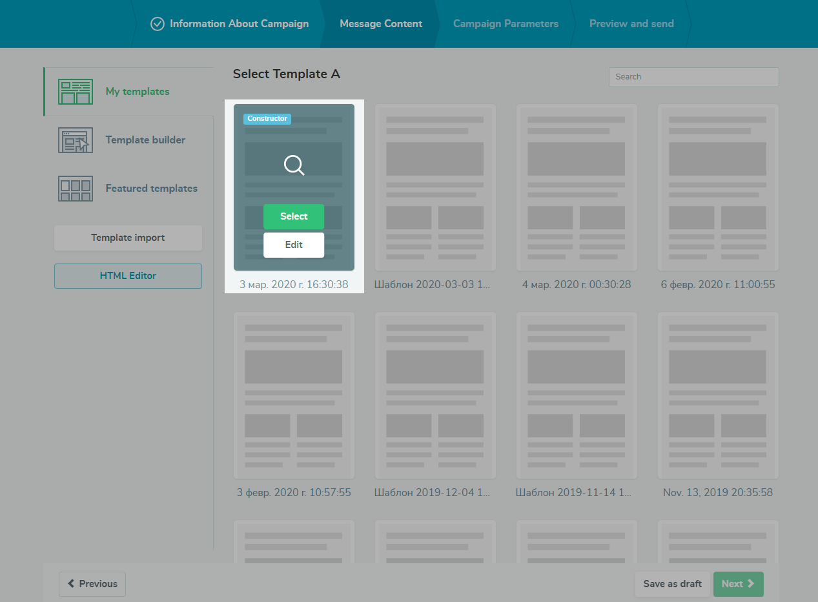
Task: Switch to the Message Content step
Action: [381, 24]
